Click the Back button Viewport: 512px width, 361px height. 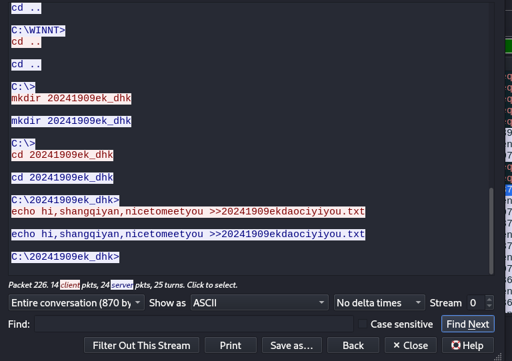click(353, 345)
